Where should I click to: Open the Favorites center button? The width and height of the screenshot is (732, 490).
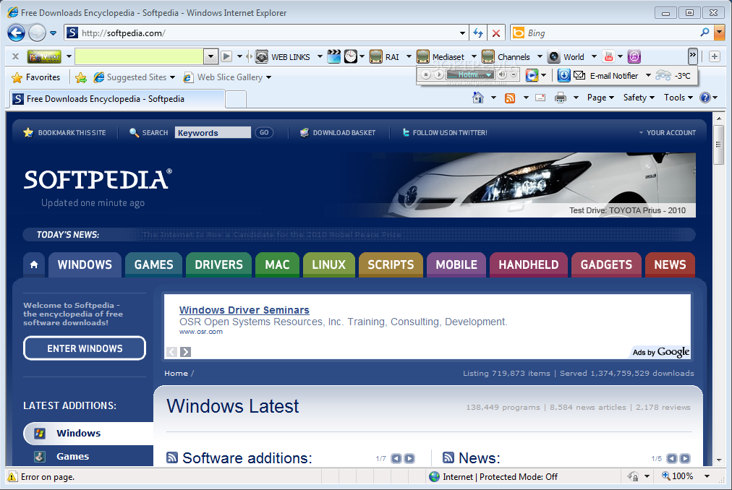[x=36, y=77]
